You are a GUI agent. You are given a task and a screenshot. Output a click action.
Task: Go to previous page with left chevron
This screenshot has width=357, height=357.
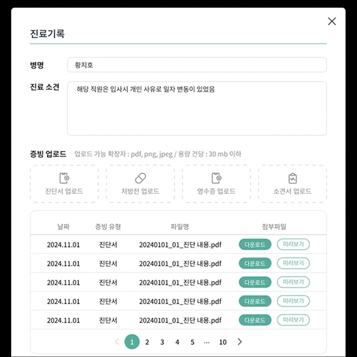[x=117, y=342]
